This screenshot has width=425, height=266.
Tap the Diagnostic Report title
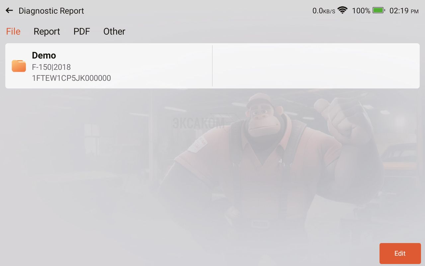pos(51,11)
